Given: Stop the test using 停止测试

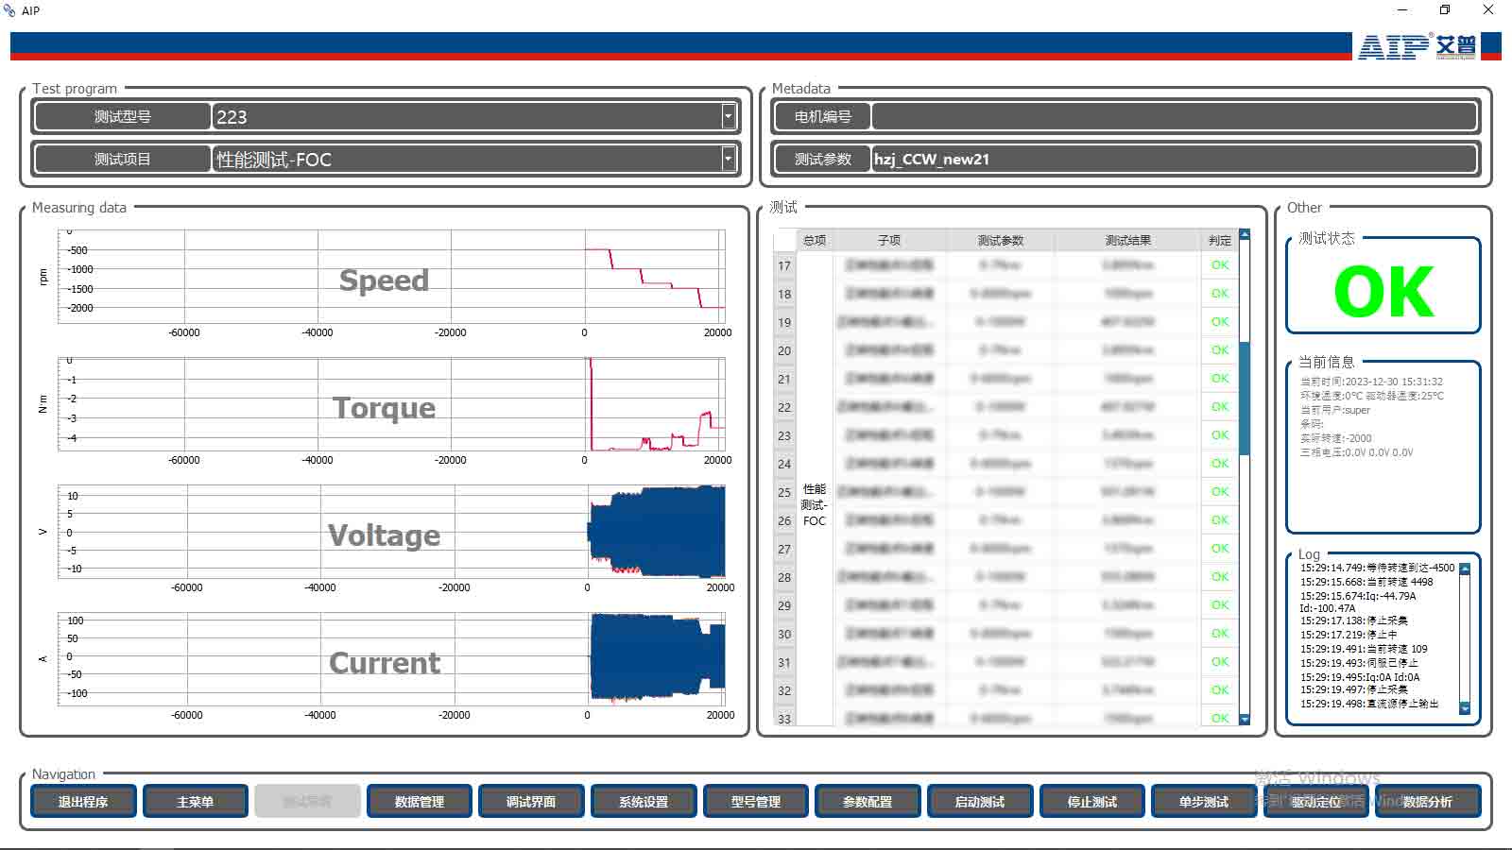Looking at the screenshot, I should pos(1092,801).
